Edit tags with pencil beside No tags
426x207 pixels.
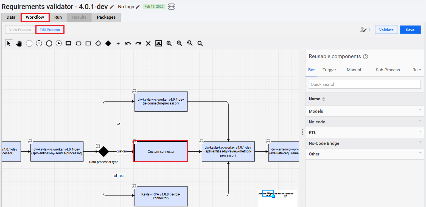[x=138, y=7]
